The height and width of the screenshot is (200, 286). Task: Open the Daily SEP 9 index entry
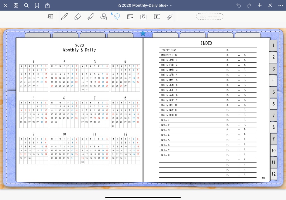pos(169,100)
